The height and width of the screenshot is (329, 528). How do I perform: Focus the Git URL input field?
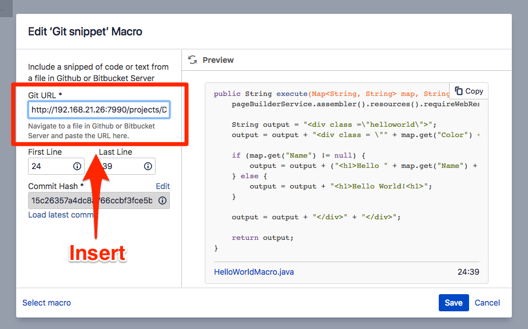click(x=98, y=110)
